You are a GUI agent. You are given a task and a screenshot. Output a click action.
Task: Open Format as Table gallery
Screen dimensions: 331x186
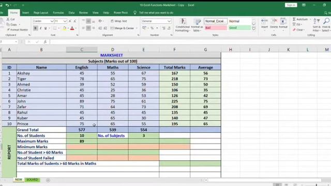point(197,25)
